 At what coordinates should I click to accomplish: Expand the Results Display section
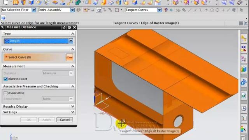(x=73, y=107)
